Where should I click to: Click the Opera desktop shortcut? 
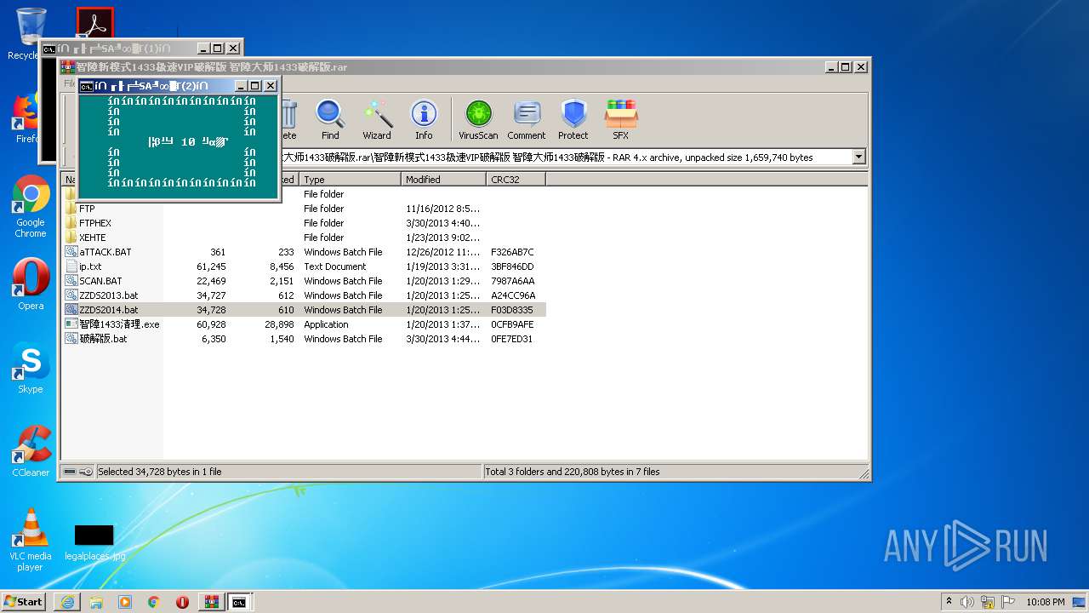tap(31, 284)
